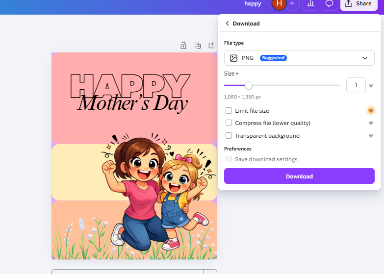Click the 'happy' design title

(253, 3)
